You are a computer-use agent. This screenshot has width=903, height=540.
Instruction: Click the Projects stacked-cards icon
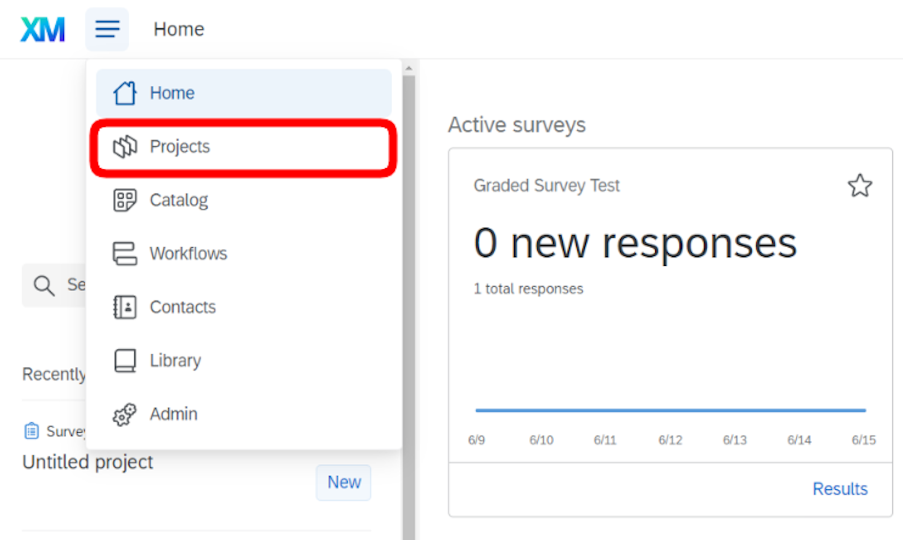(x=125, y=147)
